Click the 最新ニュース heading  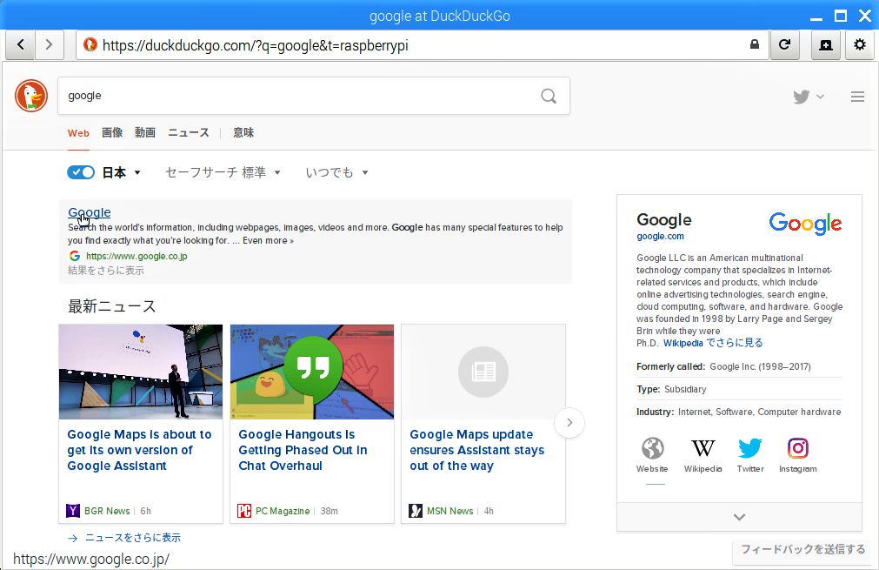[111, 306]
